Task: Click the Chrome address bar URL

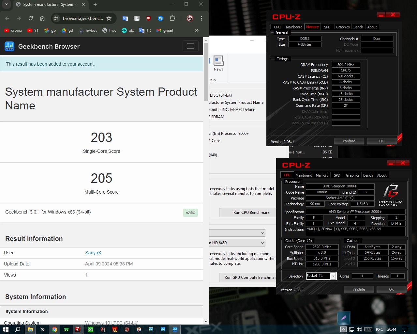Action: pos(83,18)
